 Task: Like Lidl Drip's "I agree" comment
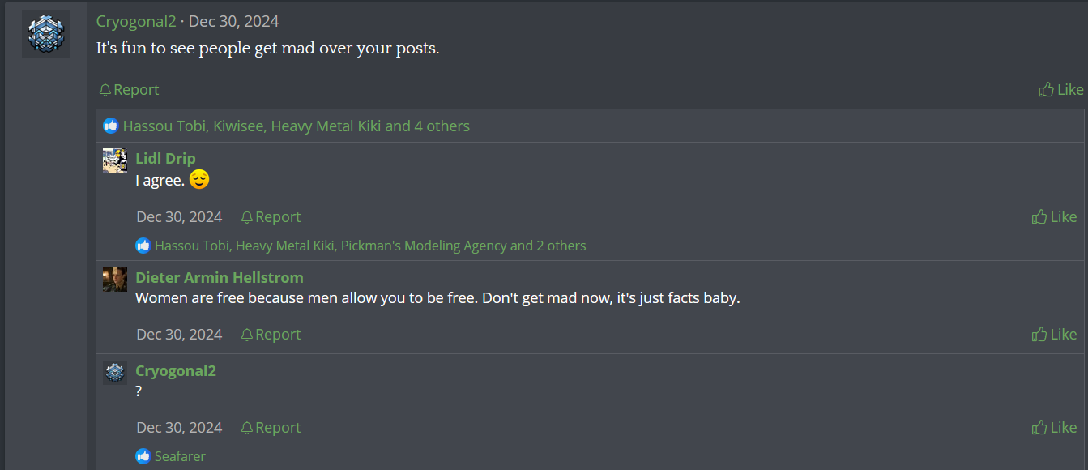[x=1054, y=217]
